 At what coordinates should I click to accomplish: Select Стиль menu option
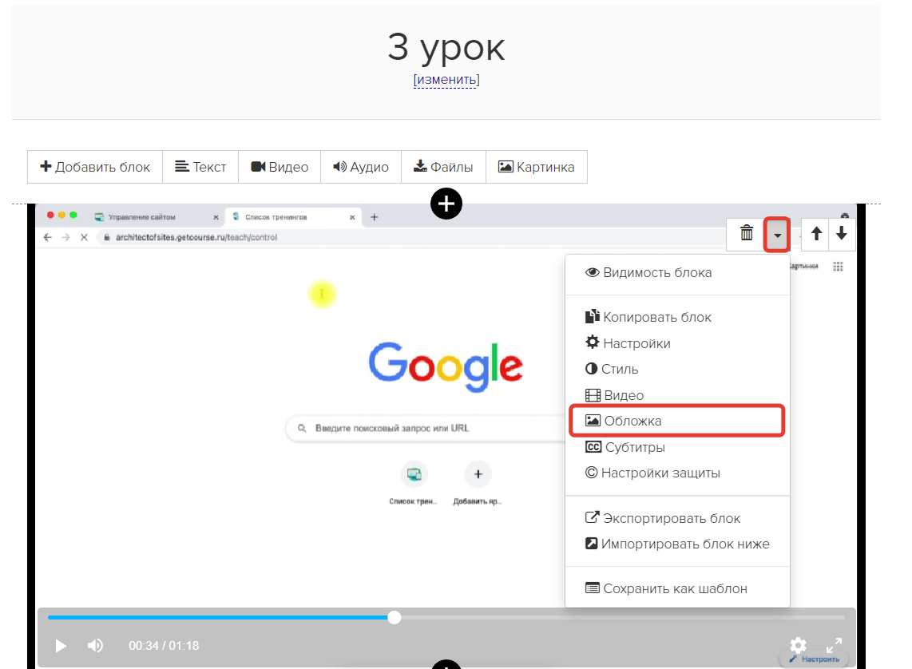pyautogui.click(x=677, y=369)
